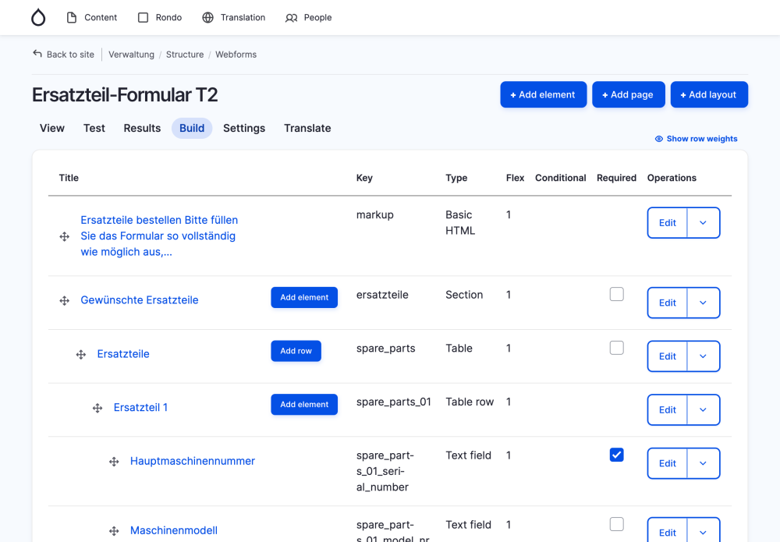Click the Add page button
Image resolution: width=780 pixels, height=542 pixels.
coord(628,94)
